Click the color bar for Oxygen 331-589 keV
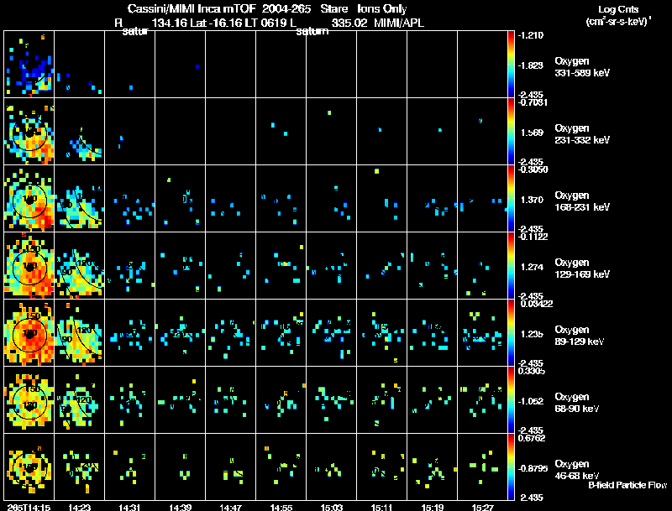This screenshot has width=672, height=511. click(x=511, y=65)
